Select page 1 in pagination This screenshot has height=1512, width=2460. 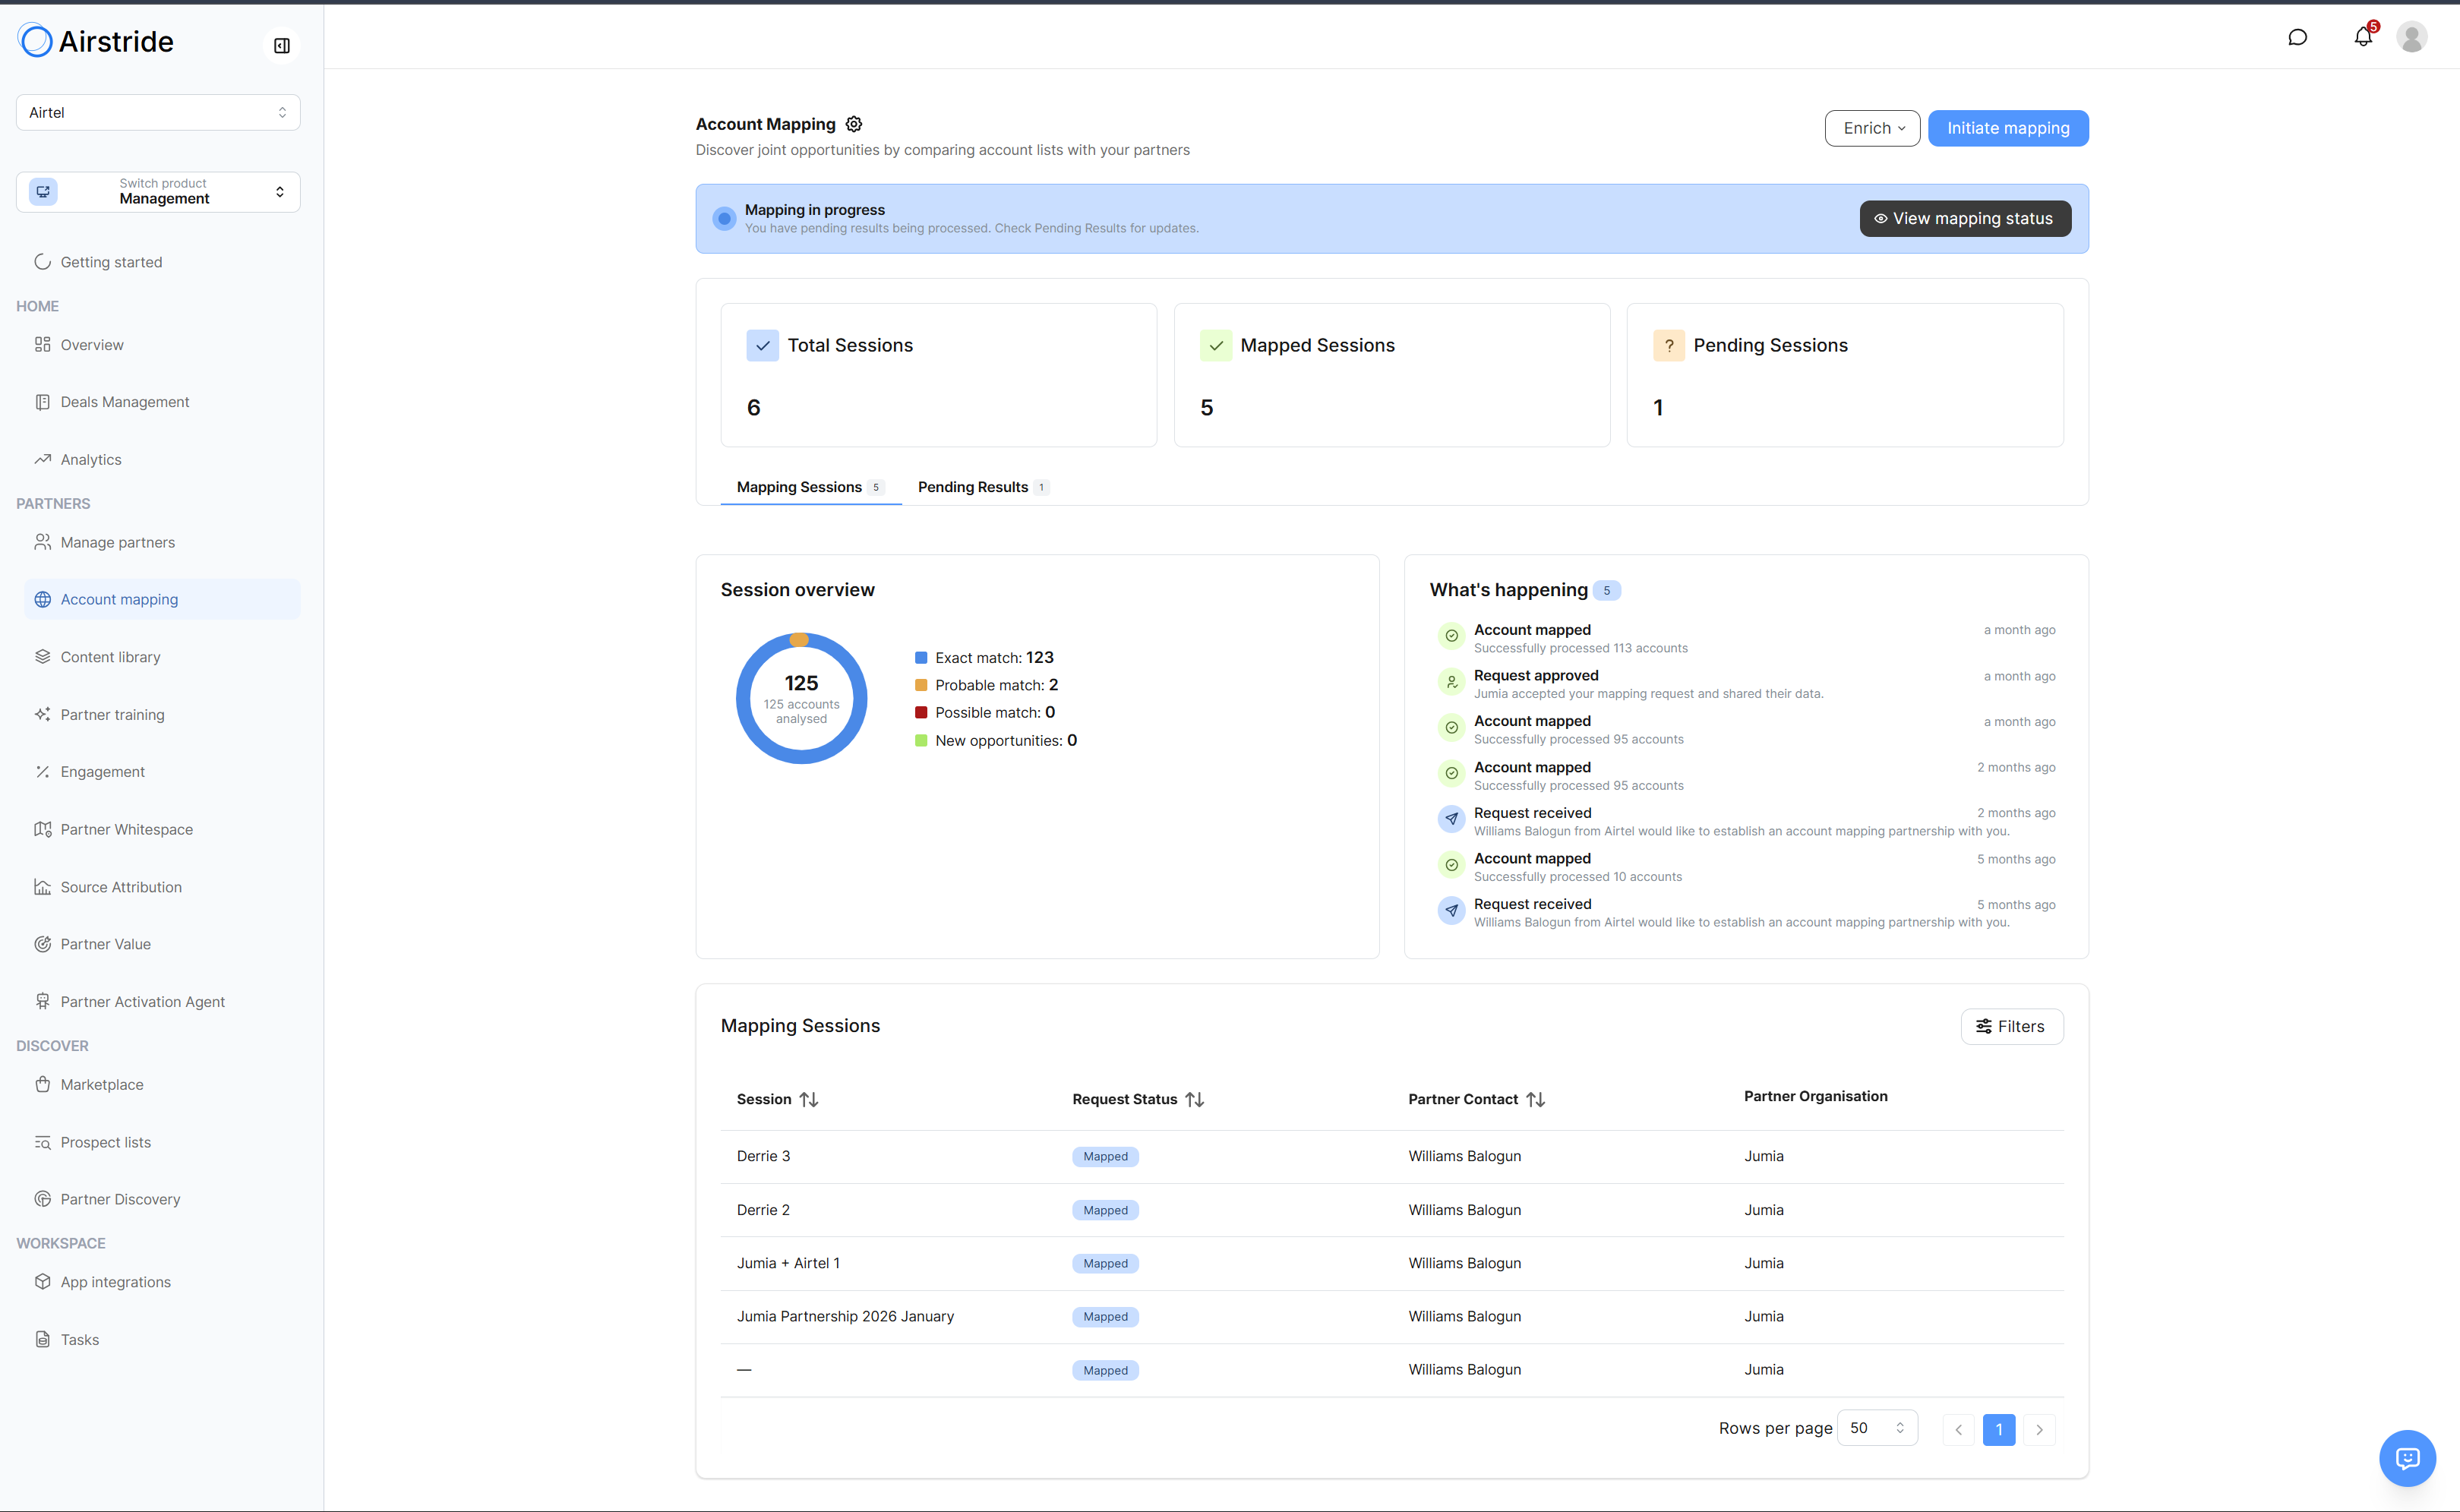pos(1999,1430)
